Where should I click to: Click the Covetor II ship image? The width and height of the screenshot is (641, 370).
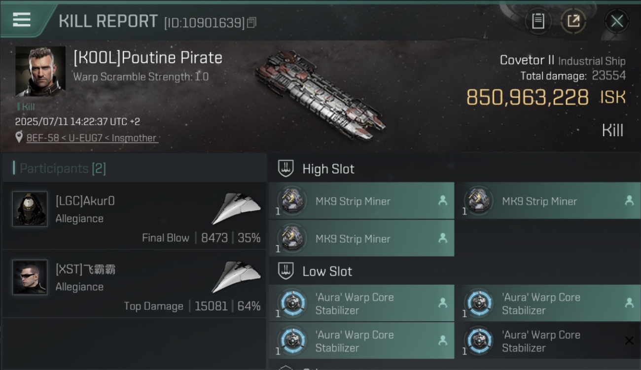320,94
